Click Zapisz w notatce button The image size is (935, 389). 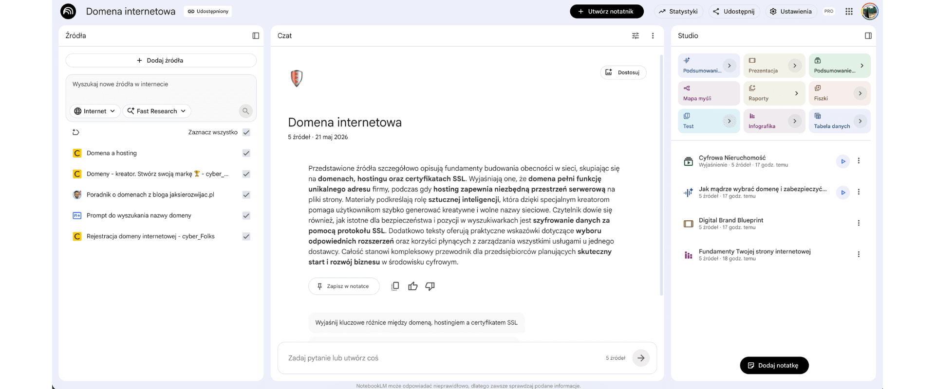click(343, 286)
